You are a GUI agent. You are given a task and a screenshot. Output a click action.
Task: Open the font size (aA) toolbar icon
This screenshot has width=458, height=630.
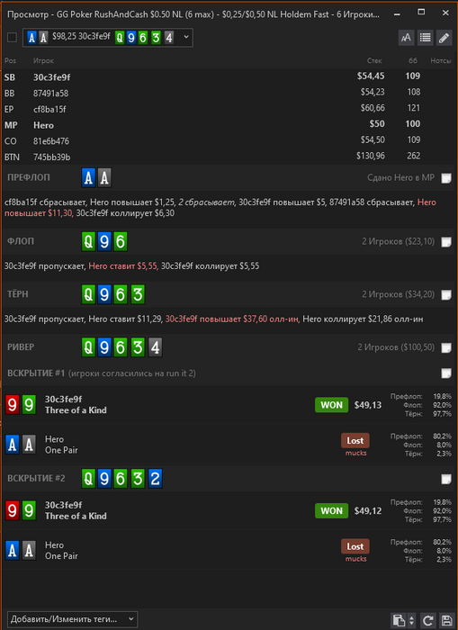[406, 38]
